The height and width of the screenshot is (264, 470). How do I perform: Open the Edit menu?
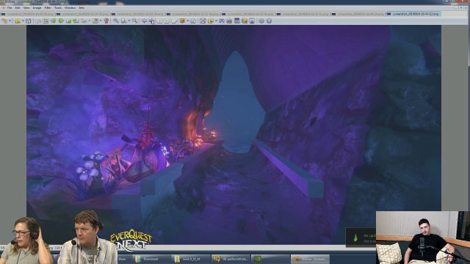tap(18, 7)
